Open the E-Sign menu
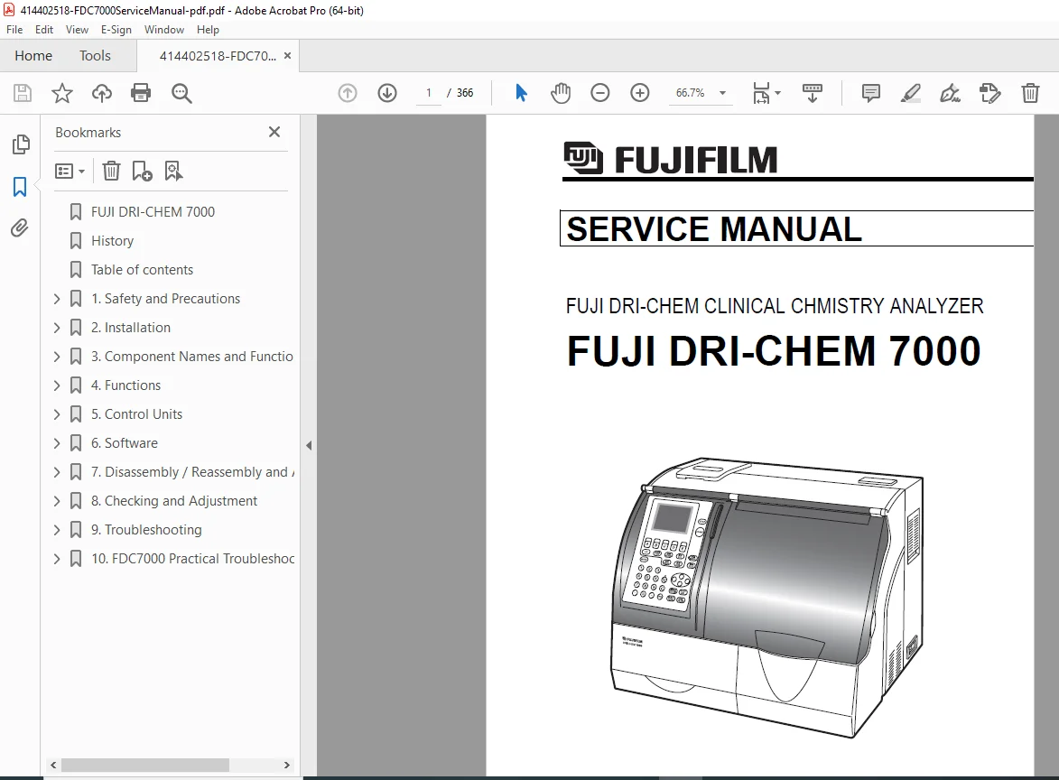This screenshot has height=780, width=1059. (x=116, y=30)
